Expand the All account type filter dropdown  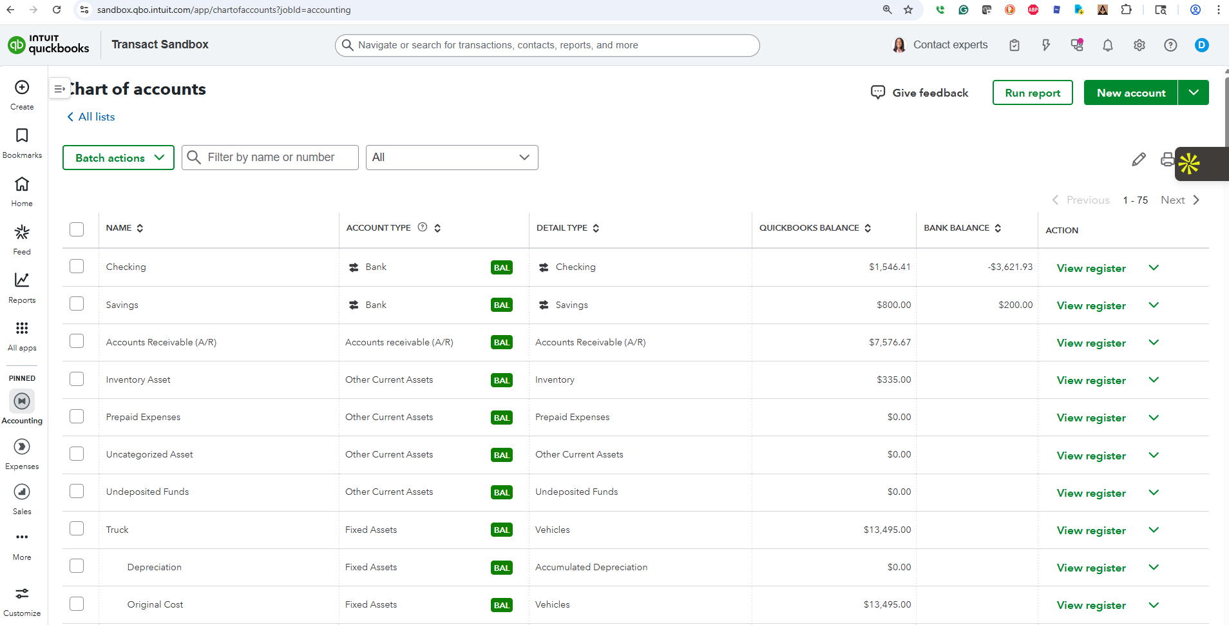click(x=452, y=158)
